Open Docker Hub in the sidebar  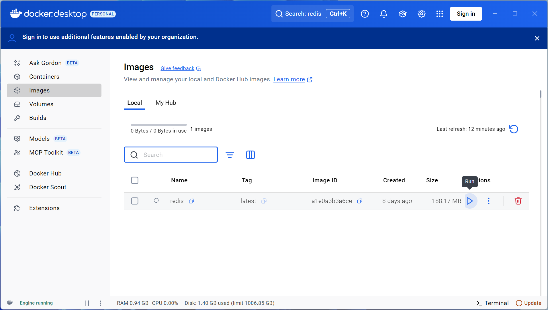tap(54, 173)
